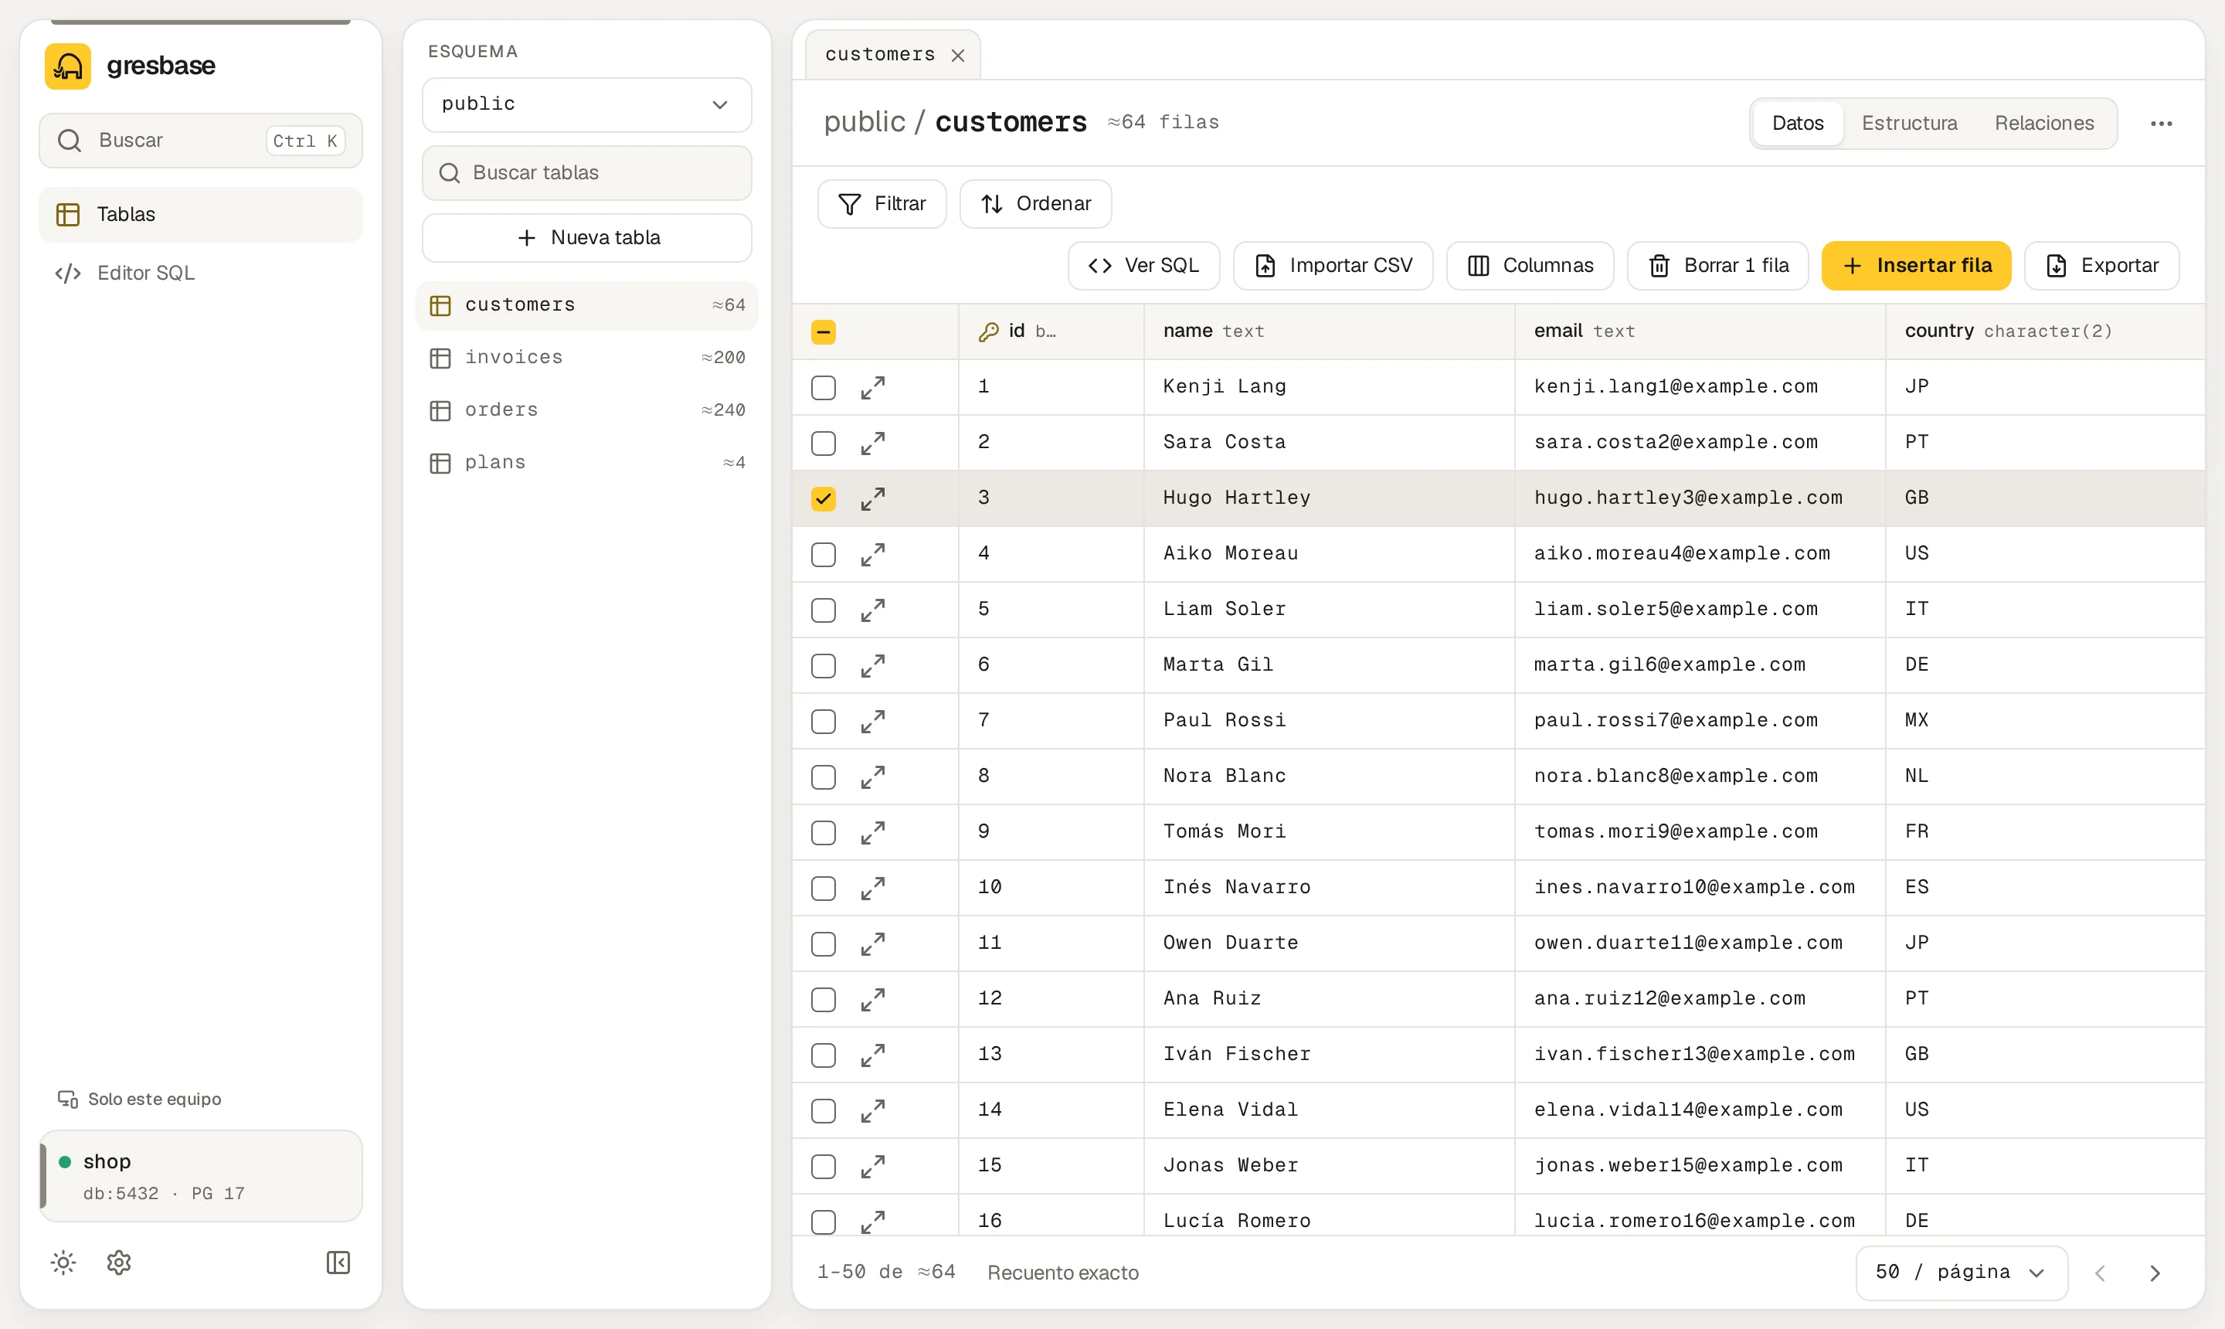Click the Exportar button

click(x=2101, y=266)
